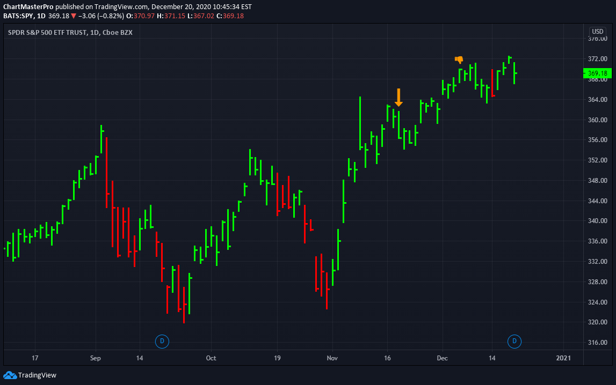
Task: Click the 360.00 price axis label
Action: pyautogui.click(x=598, y=120)
